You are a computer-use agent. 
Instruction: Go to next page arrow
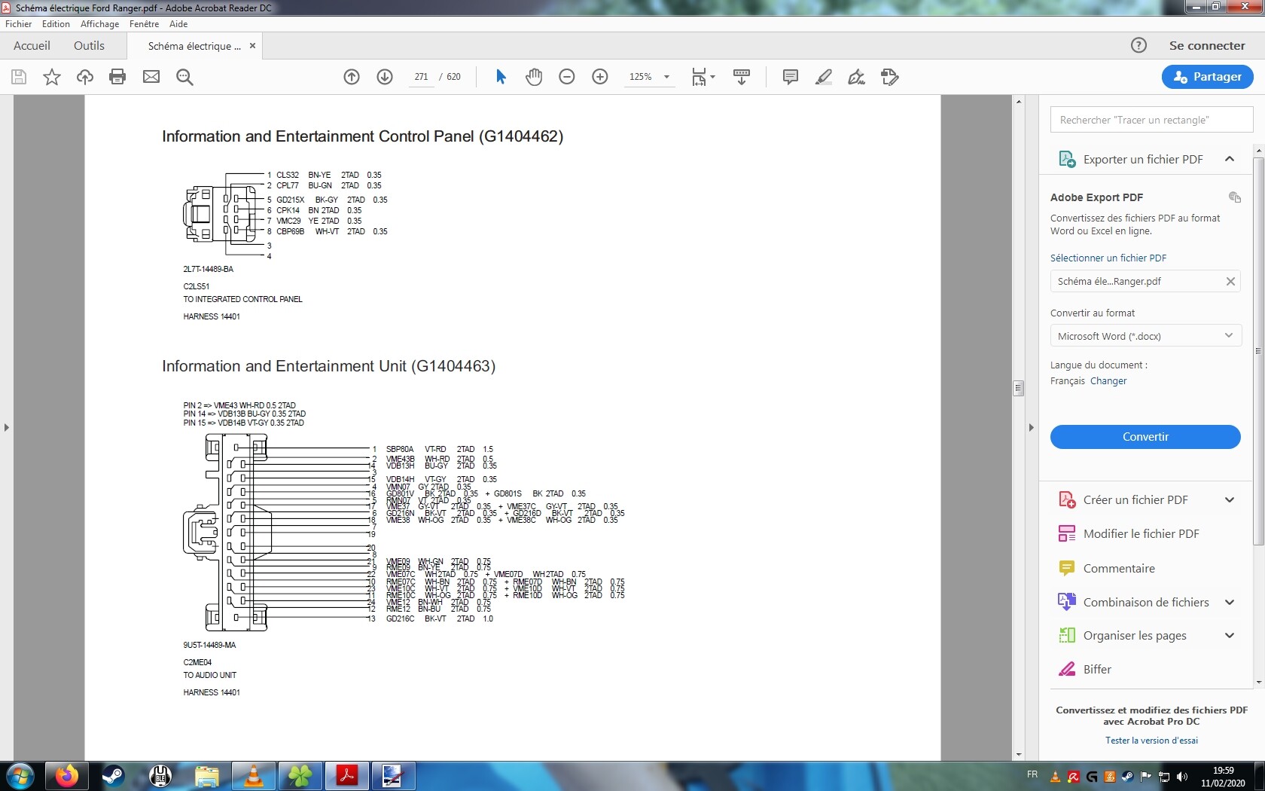pyautogui.click(x=385, y=77)
